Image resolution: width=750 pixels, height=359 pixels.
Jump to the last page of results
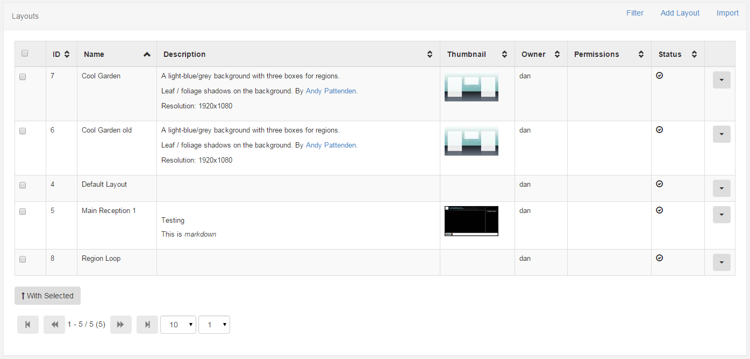[x=147, y=325]
